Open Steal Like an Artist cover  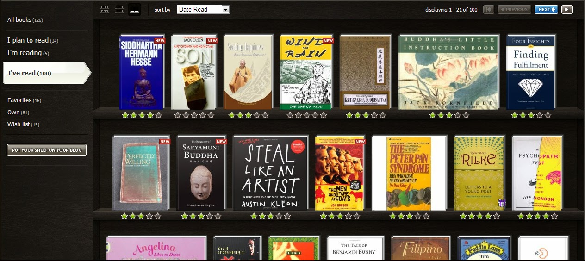click(x=271, y=173)
